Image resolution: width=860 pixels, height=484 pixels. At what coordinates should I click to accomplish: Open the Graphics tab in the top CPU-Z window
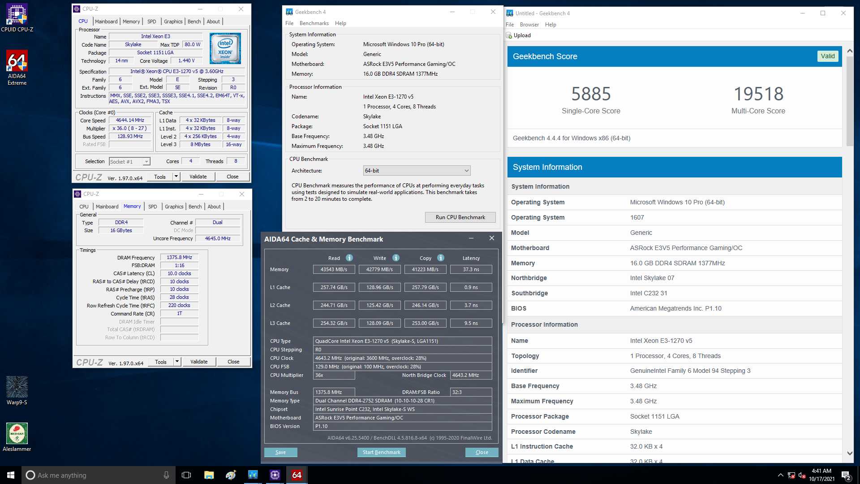point(173,22)
